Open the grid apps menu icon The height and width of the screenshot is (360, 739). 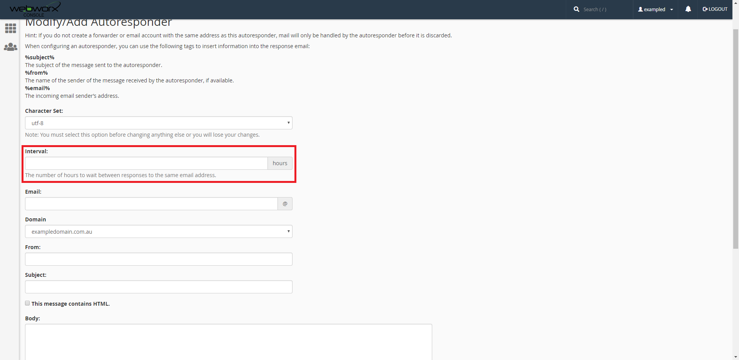click(10, 28)
